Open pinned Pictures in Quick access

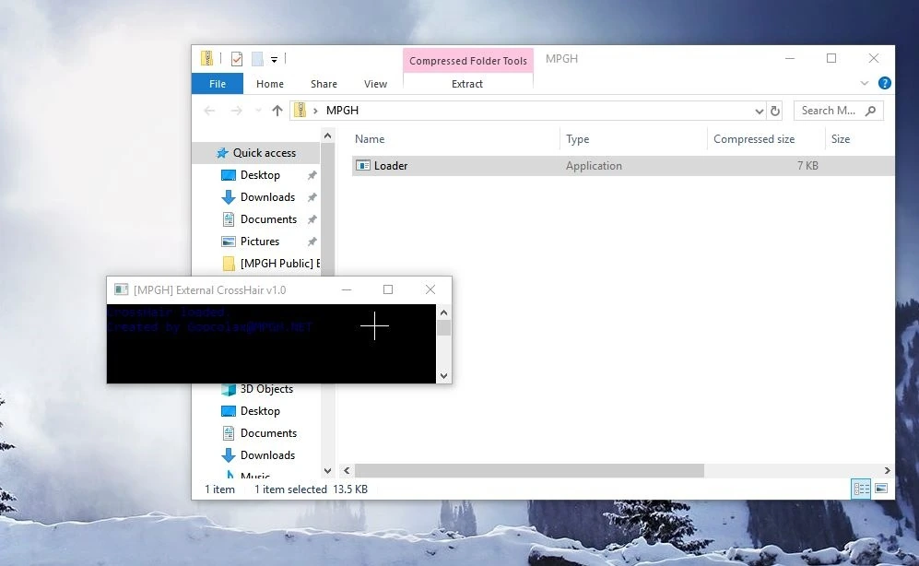click(260, 242)
